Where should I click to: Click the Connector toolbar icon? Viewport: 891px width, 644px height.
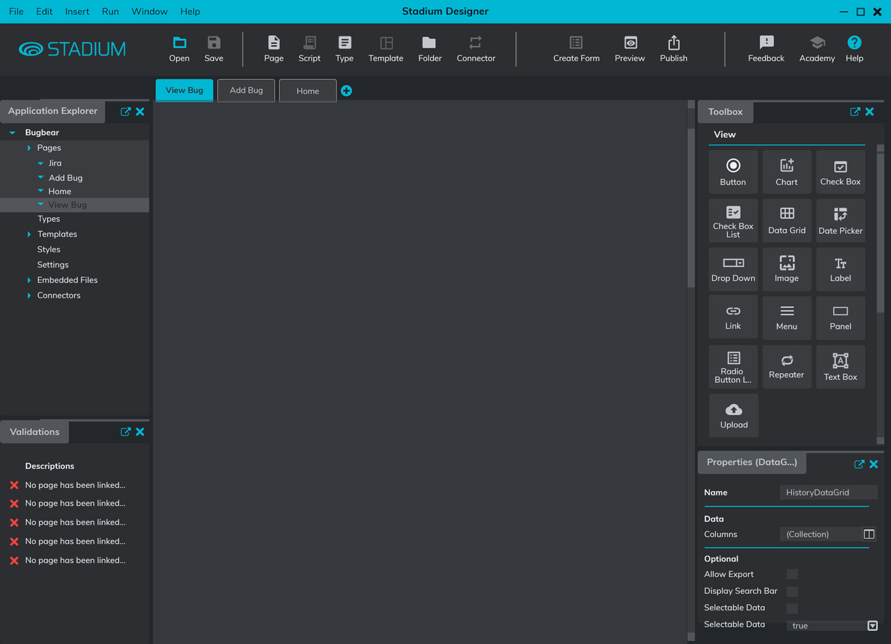[x=475, y=43]
